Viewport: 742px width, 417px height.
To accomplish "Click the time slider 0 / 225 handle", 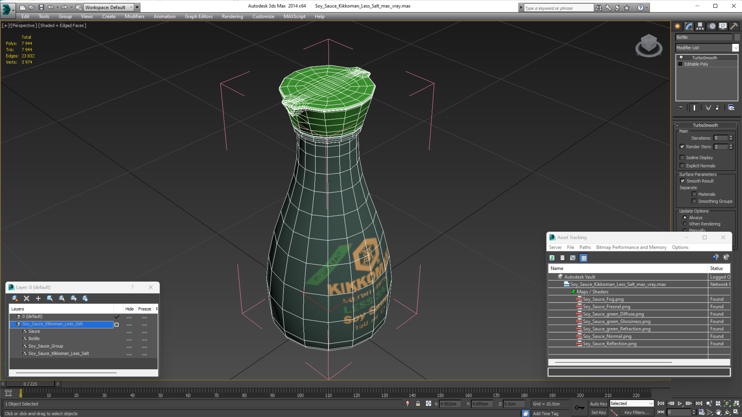I will [30, 384].
